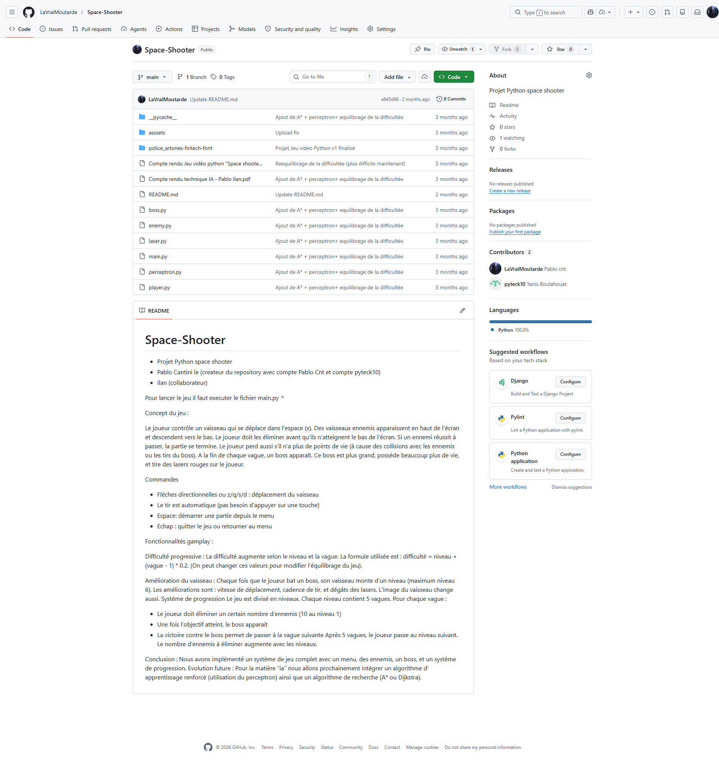Switch to the Issues tab
This screenshot has height=767, width=719.
click(x=51, y=29)
